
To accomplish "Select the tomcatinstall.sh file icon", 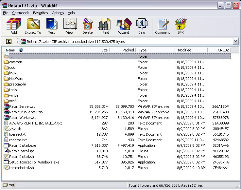I will [6, 167].
